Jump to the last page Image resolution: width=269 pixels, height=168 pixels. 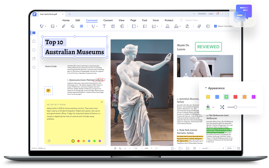(156, 148)
